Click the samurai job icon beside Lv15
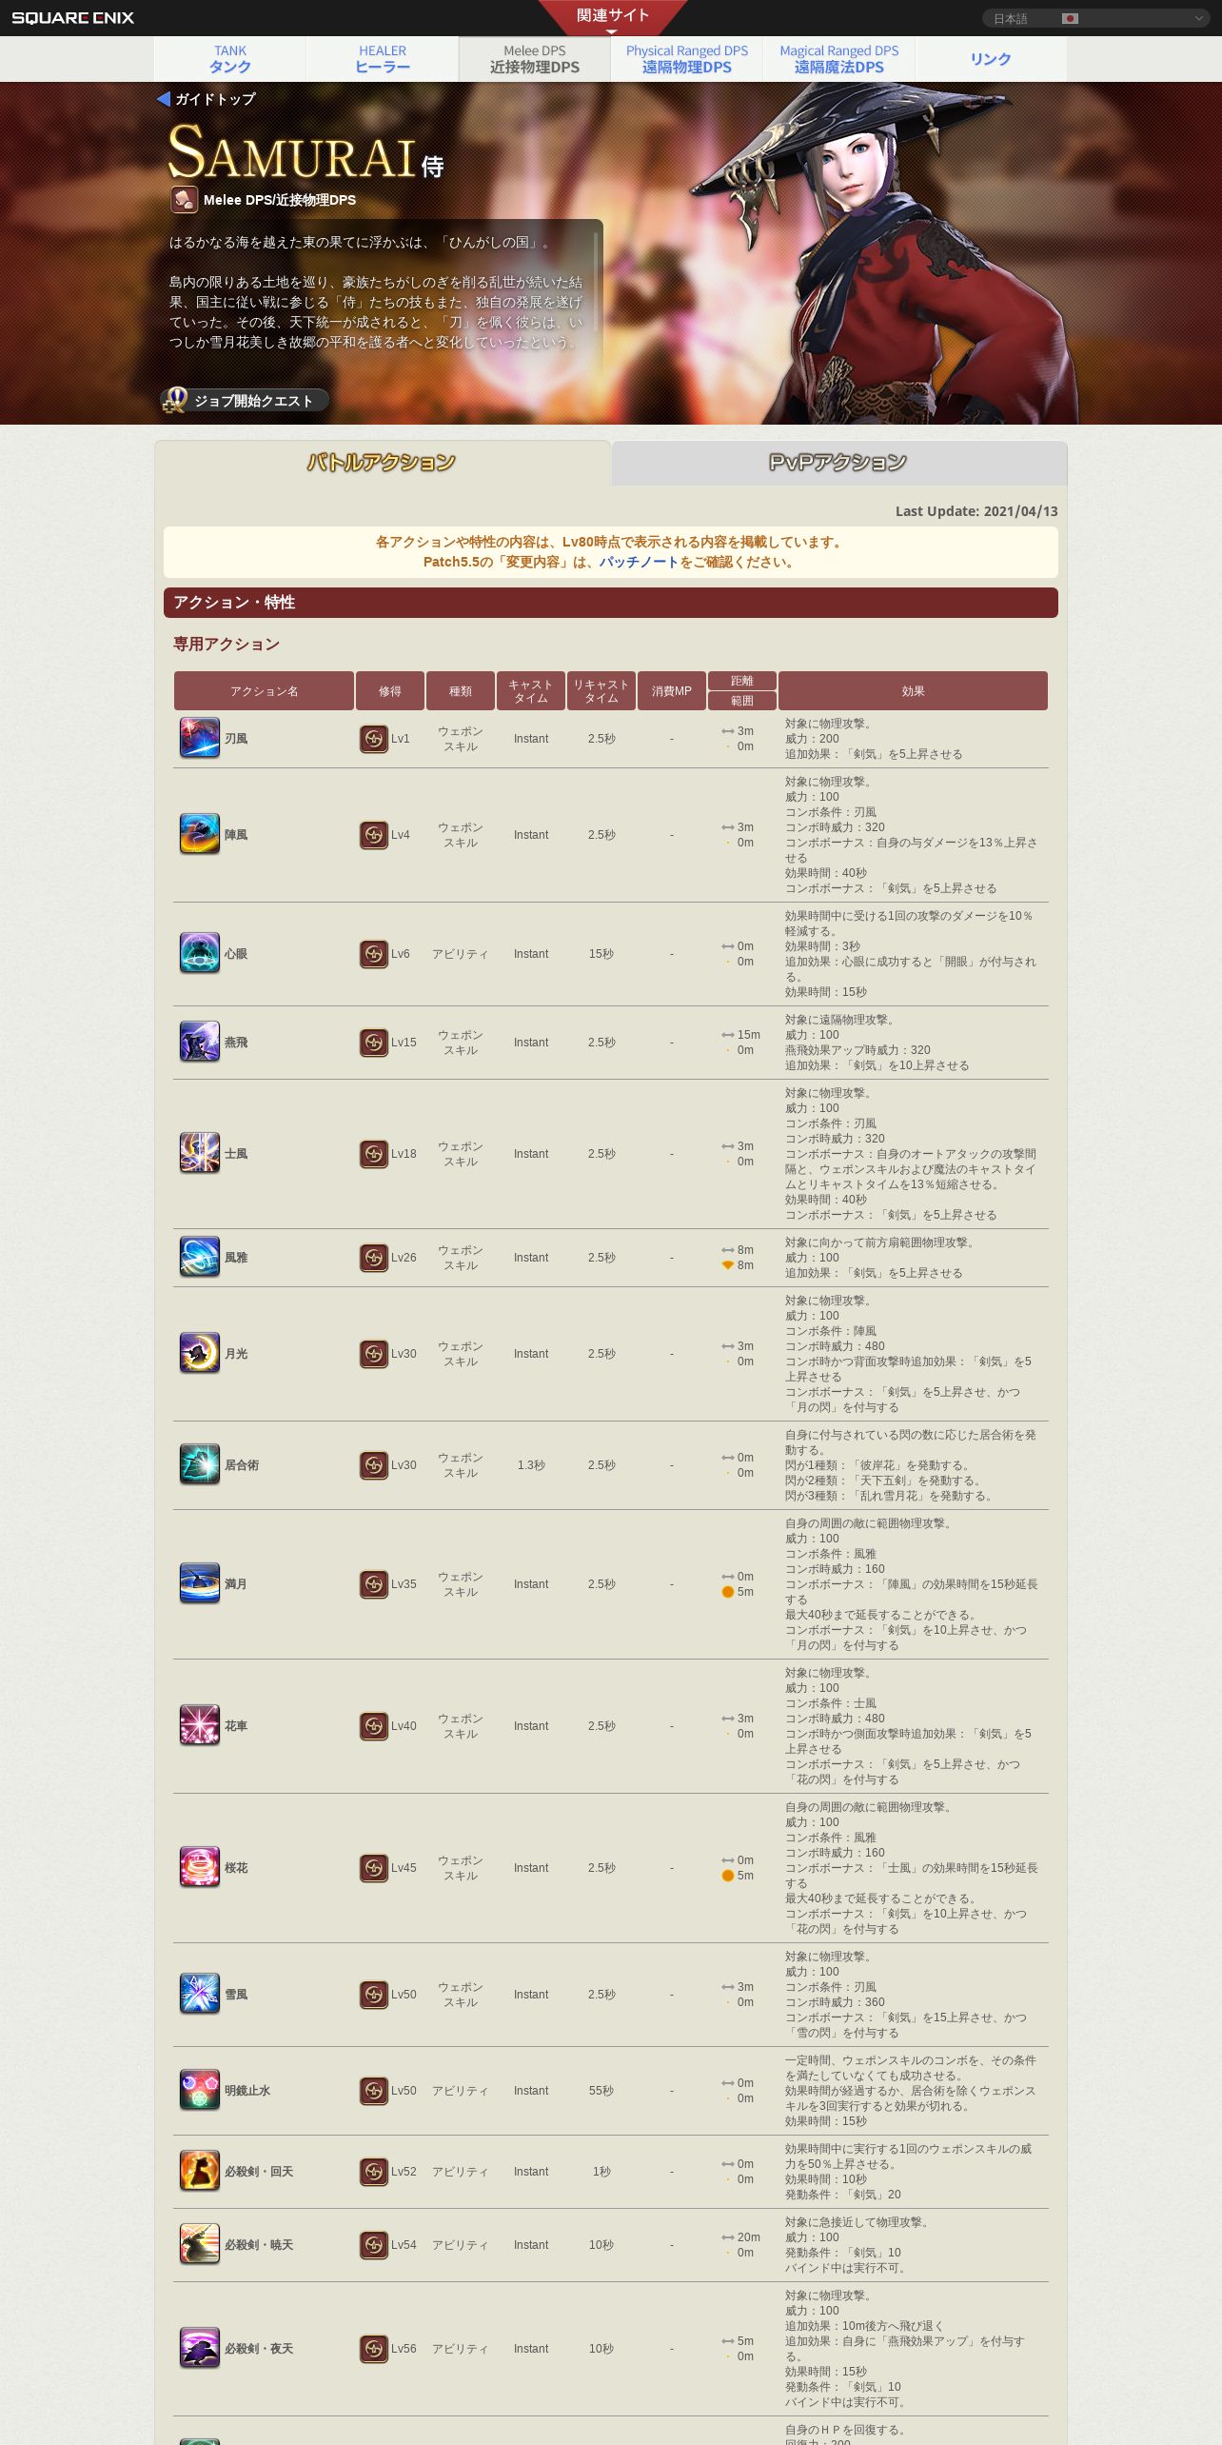The height and width of the screenshot is (2445, 1222). coord(374,1043)
